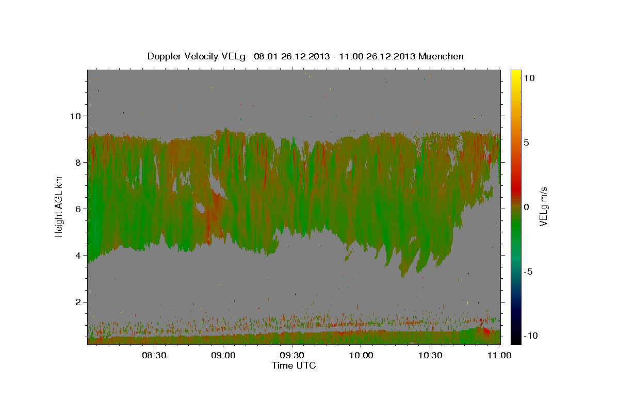The image size is (619, 413).
Task: Click the colorbar label 10
Action: [x=529, y=77]
